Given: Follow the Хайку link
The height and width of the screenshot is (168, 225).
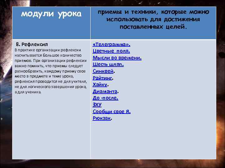Looking at the screenshot, I should pos(100,85).
